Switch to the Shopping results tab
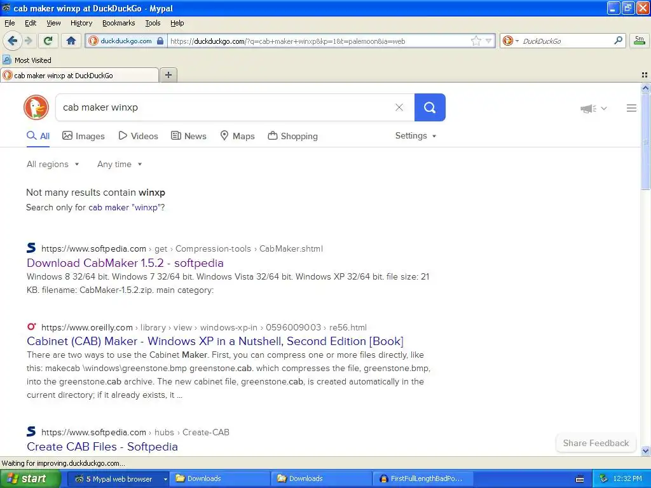651x488 pixels. coord(292,136)
